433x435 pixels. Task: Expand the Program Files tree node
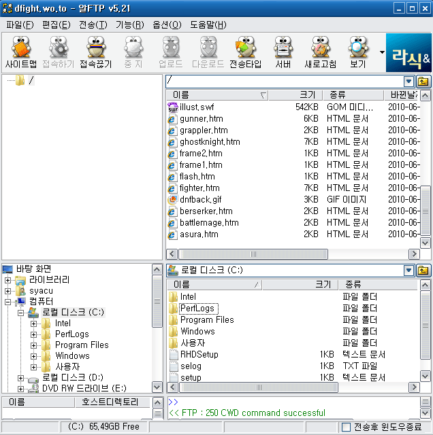34,345
